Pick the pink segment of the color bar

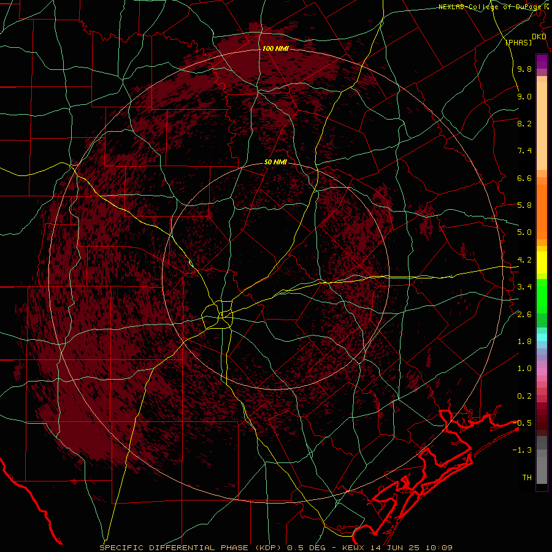point(542,372)
